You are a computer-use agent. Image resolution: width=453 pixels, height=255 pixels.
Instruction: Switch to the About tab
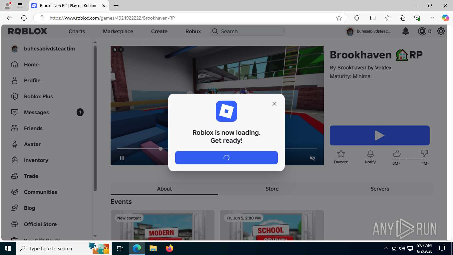coord(164,189)
